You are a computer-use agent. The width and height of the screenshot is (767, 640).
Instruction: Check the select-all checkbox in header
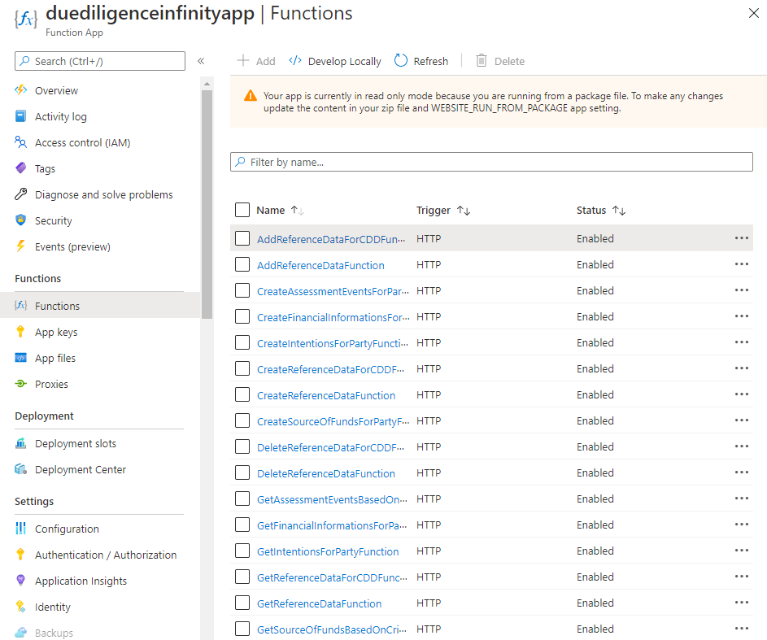point(242,210)
